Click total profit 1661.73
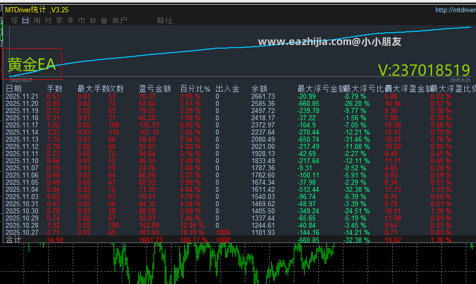This screenshot has width=476, height=284. pyautogui.click(x=150, y=239)
